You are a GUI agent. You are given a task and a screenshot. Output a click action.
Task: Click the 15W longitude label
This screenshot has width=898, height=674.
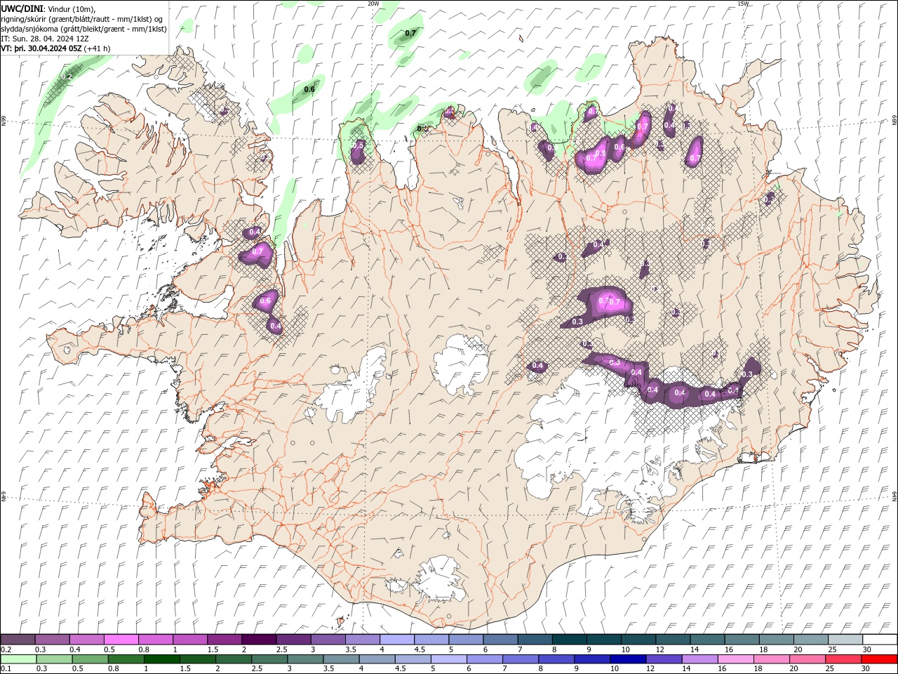[742, 4]
